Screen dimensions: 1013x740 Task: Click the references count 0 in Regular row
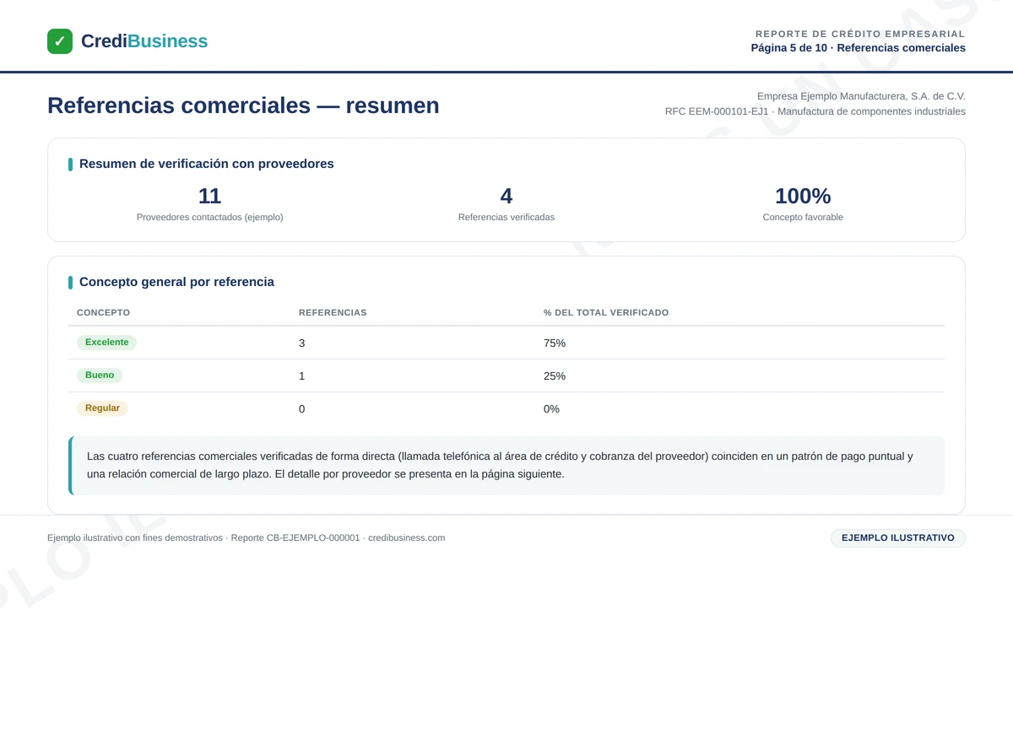coord(302,409)
